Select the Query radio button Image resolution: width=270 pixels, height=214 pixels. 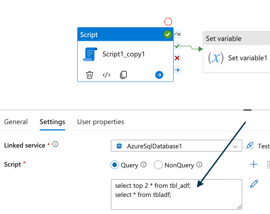click(115, 165)
